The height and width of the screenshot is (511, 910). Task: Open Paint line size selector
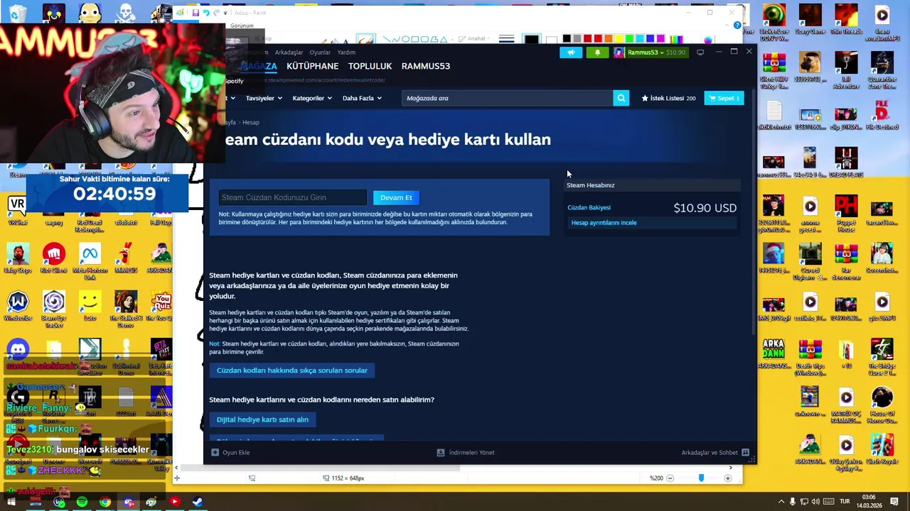click(x=506, y=39)
